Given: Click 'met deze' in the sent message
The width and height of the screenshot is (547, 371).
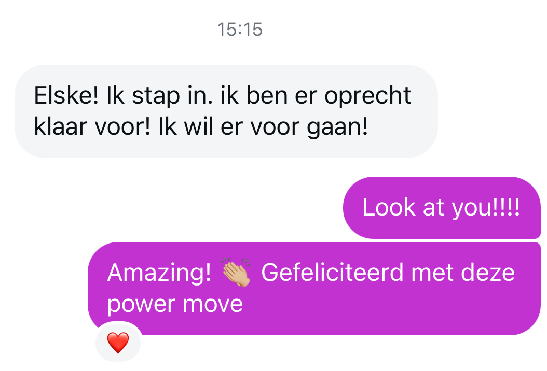Looking at the screenshot, I should click(463, 273).
